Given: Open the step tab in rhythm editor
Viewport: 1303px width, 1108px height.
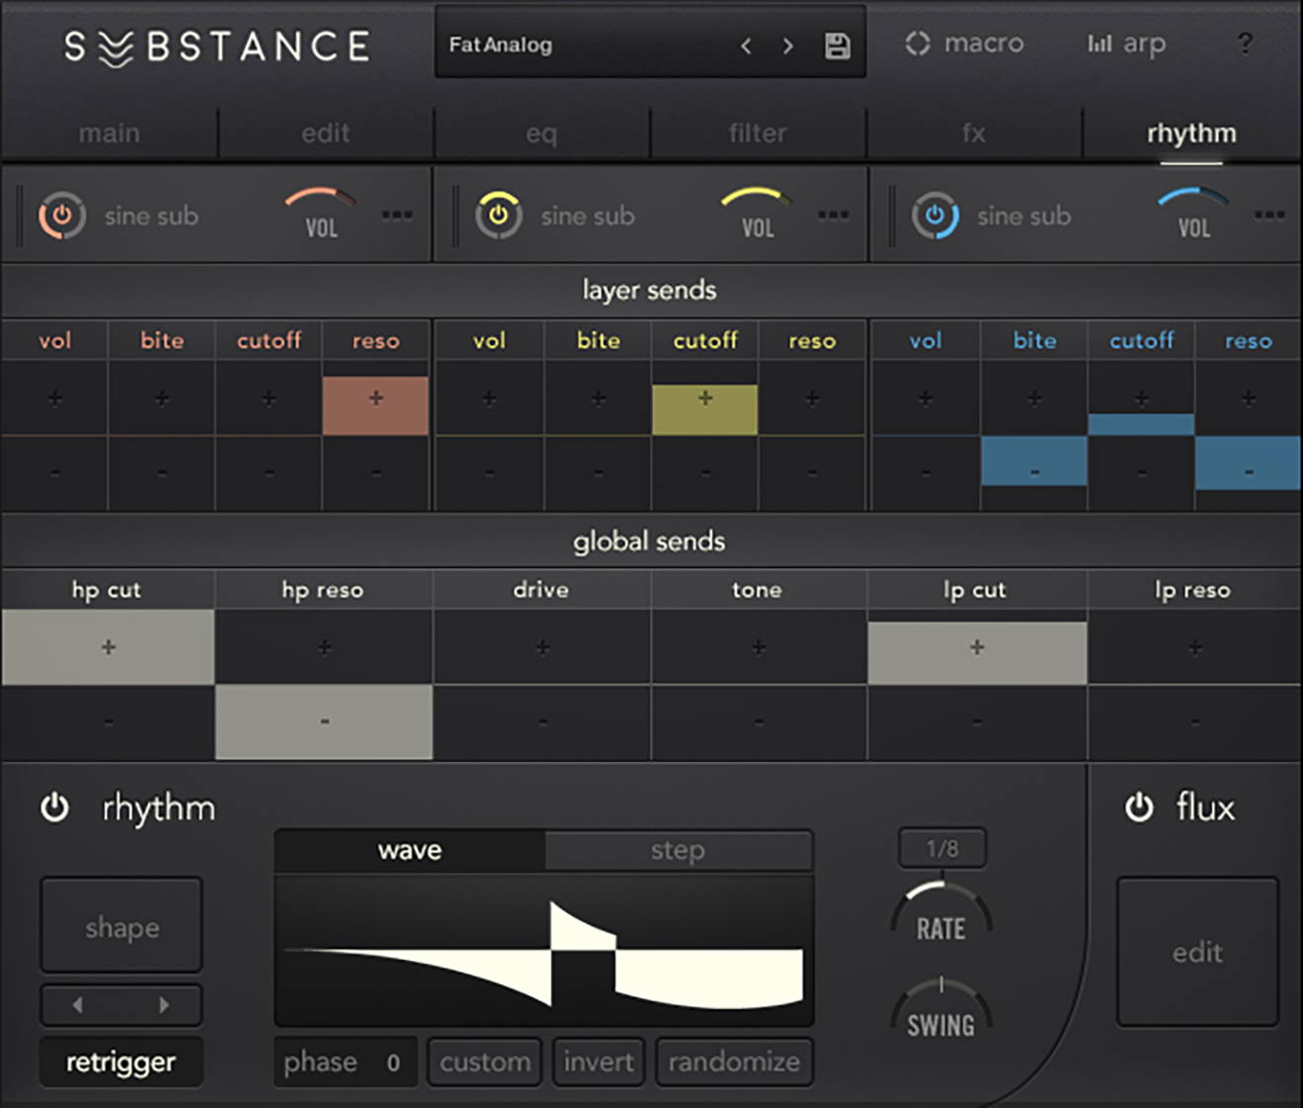Looking at the screenshot, I should point(679,850).
